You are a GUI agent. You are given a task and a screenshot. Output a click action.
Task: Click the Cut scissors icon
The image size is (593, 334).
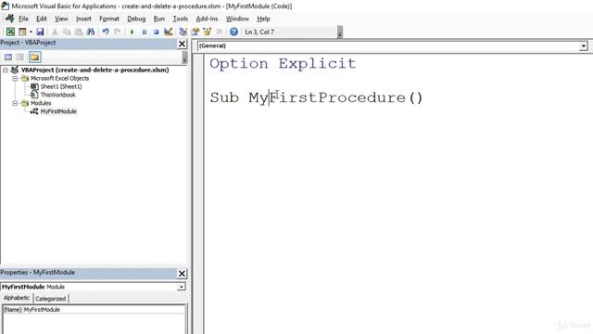tap(55, 32)
